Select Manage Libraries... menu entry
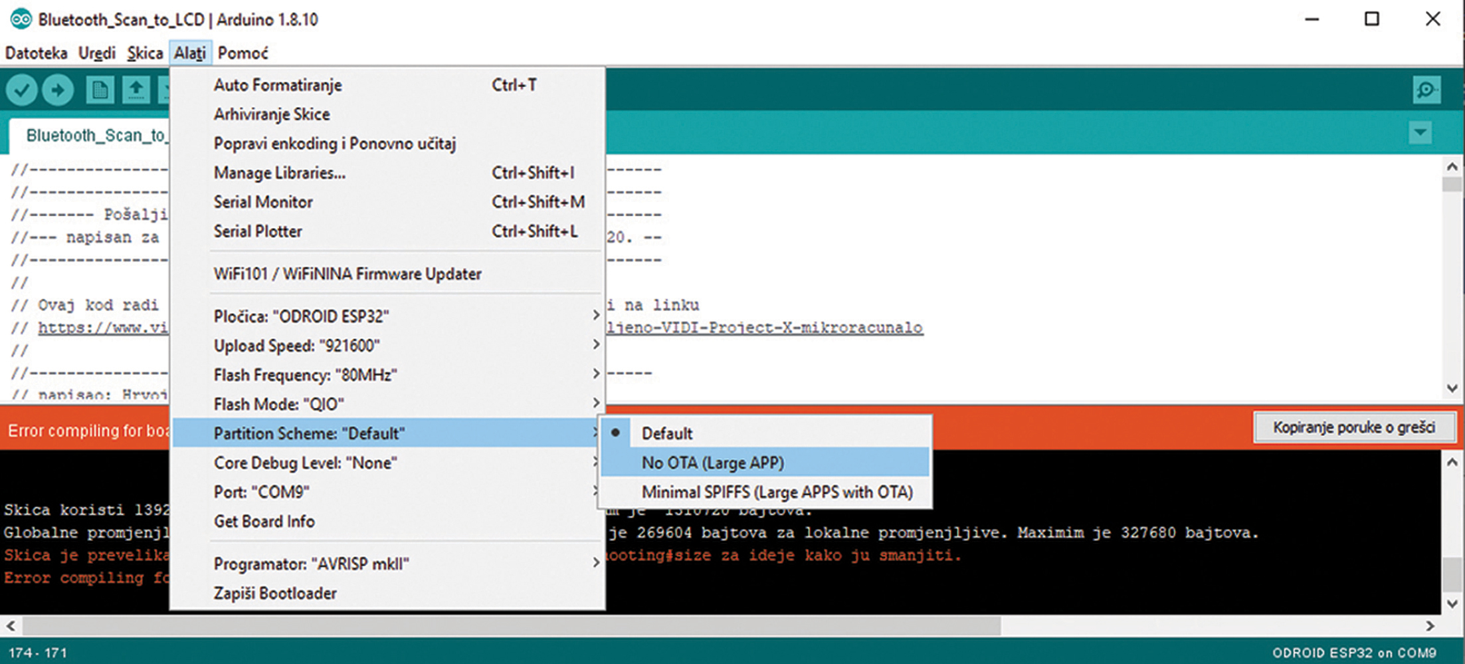The width and height of the screenshot is (1465, 664). click(x=280, y=173)
